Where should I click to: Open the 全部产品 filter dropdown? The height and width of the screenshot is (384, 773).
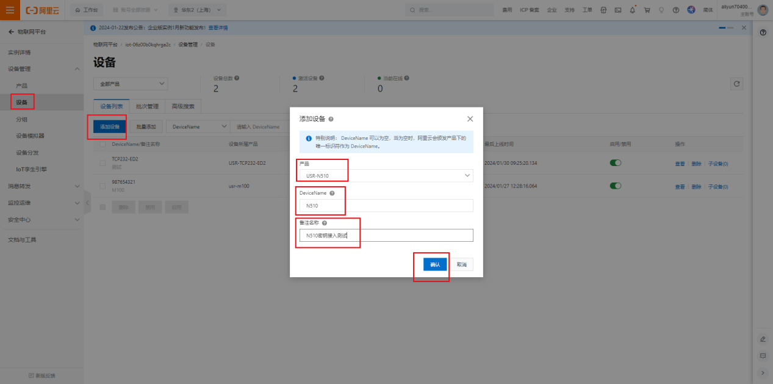(131, 84)
